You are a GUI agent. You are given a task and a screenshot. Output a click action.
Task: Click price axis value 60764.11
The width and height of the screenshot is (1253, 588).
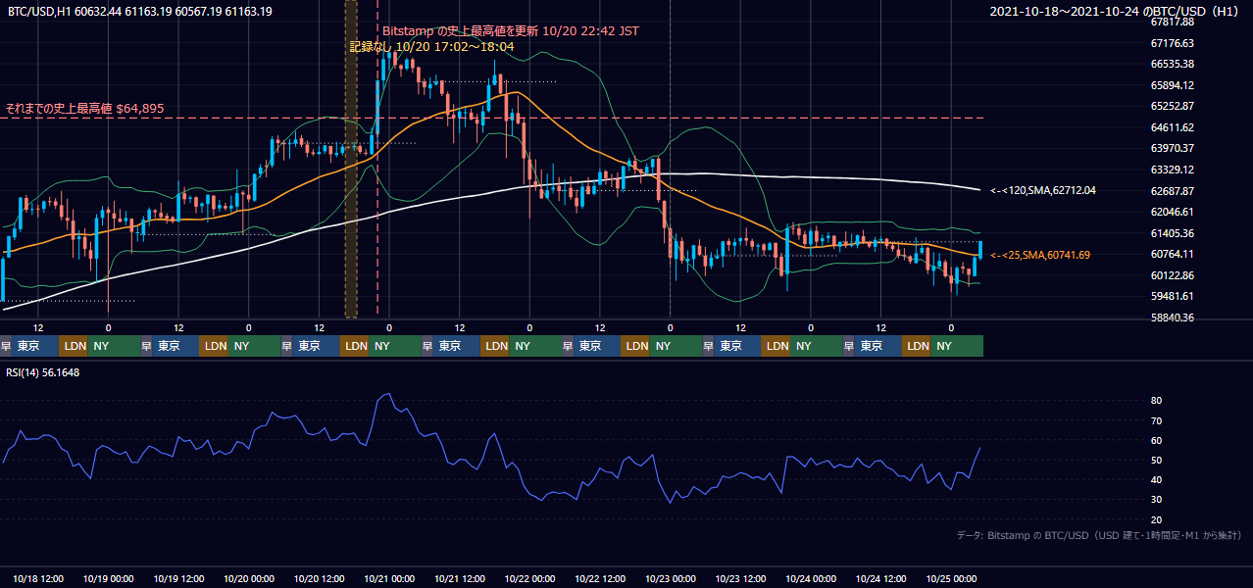[x=1173, y=254]
